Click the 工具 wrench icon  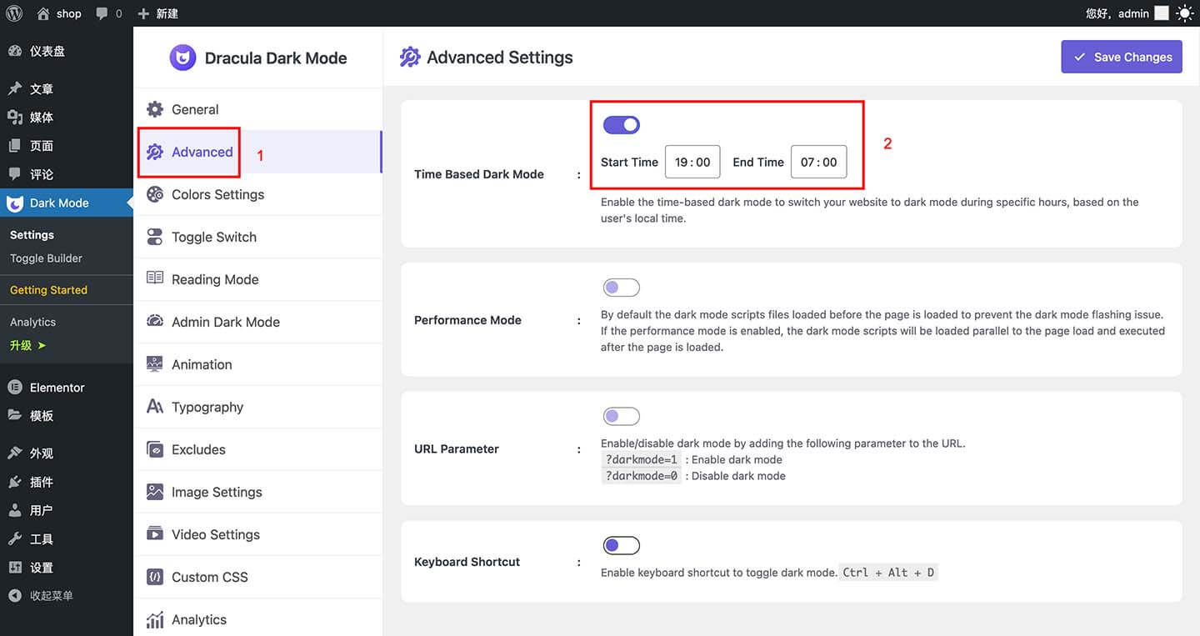14,538
